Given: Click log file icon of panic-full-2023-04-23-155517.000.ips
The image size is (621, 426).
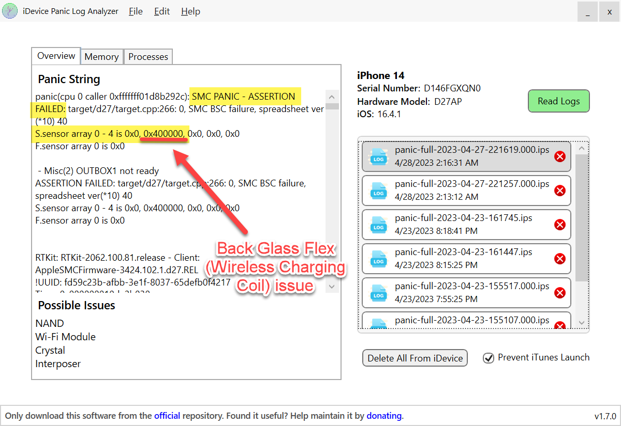Looking at the screenshot, I should pos(378,293).
